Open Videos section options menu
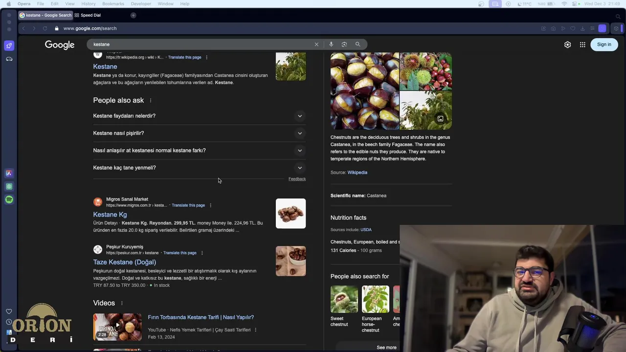 122,303
